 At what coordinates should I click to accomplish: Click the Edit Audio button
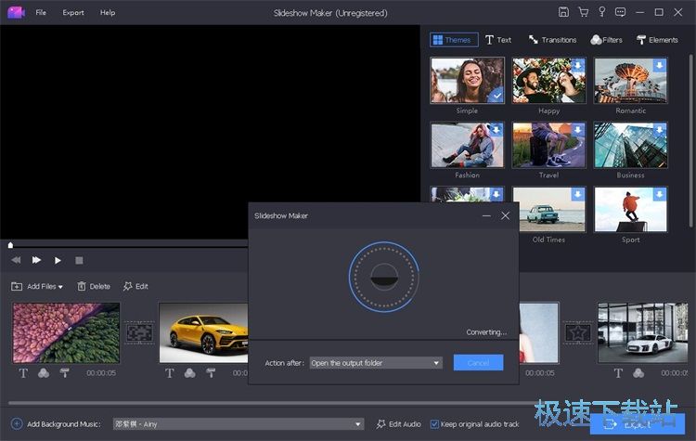399,424
